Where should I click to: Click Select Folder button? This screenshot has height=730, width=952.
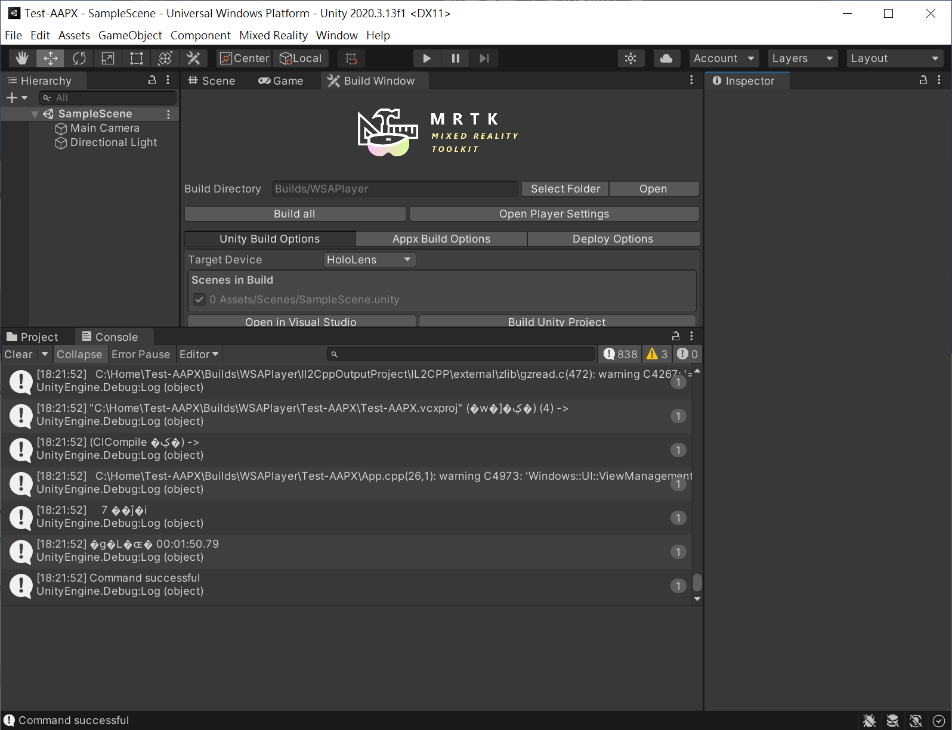tap(565, 189)
